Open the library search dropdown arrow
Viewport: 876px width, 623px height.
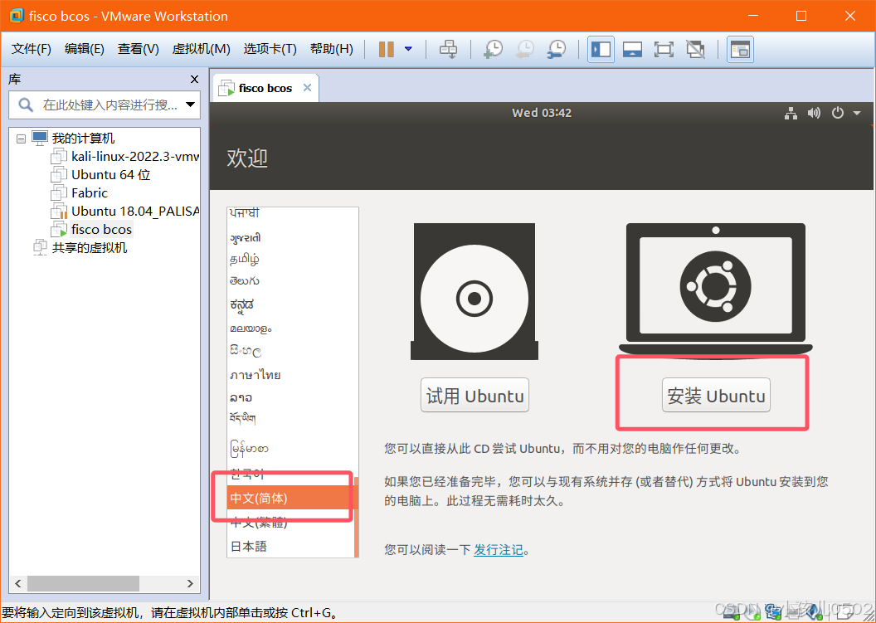pos(191,105)
